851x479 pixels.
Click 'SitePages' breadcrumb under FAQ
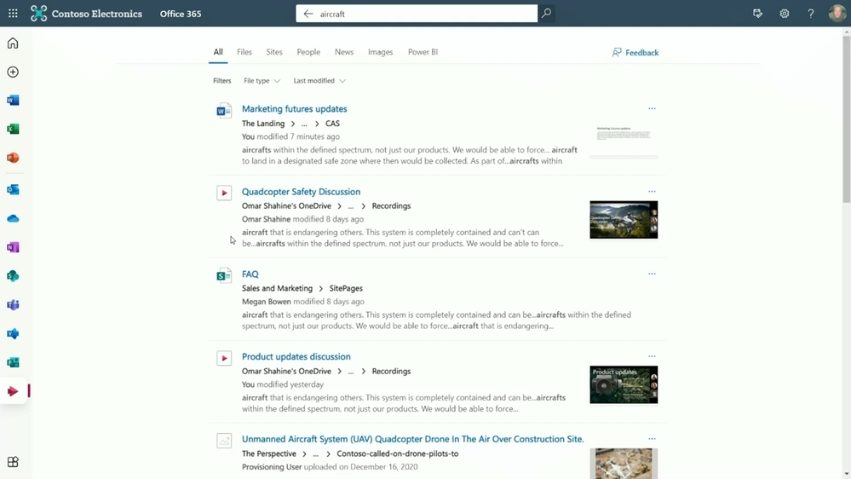[x=346, y=289]
